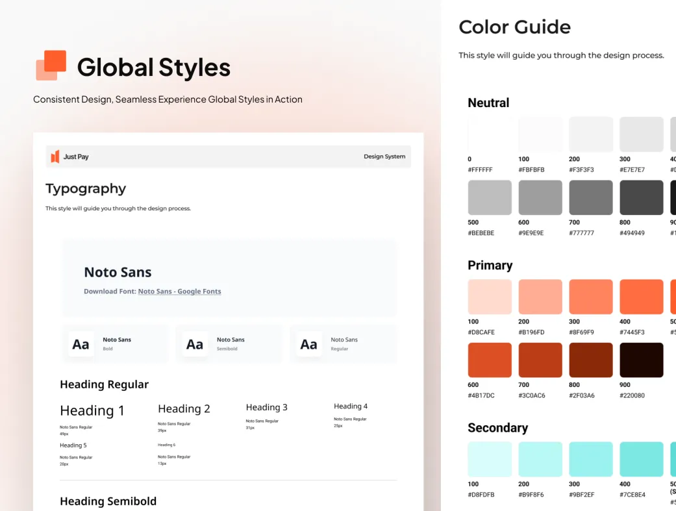
Task: Click the Noto Sans Semibold Aa sample
Action: pyautogui.click(x=194, y=344)
